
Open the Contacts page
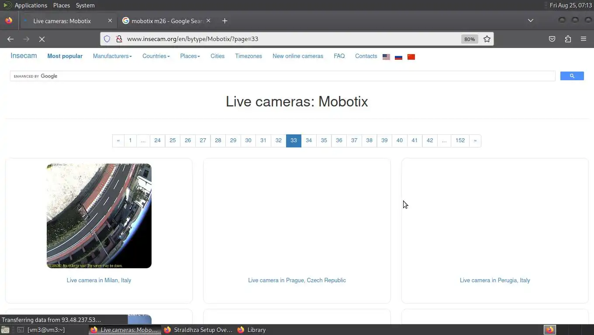[366, 56]
